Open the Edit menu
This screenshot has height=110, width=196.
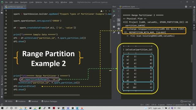point(11,2)
